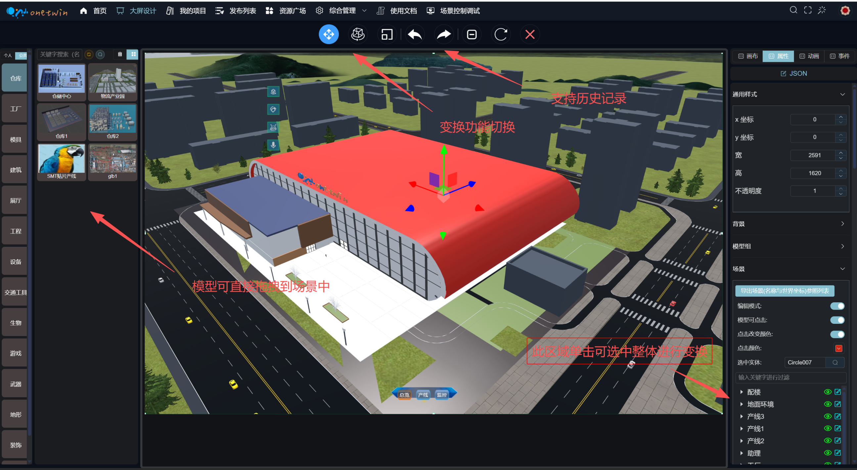Select the move/translate transform tool

[x=328, y=34]
